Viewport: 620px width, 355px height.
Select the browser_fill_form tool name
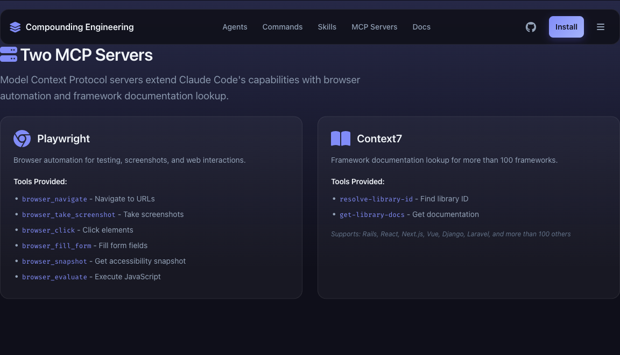pos(57,246)
